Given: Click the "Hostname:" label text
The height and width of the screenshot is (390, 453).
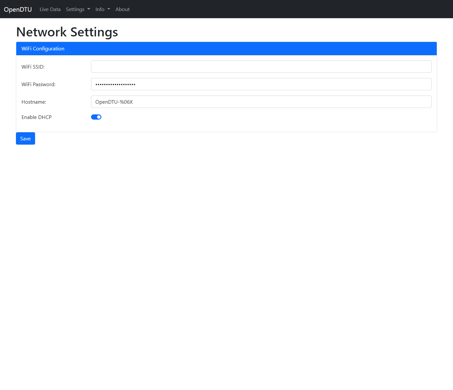Looking at the screenshot, I should (x=34, y=102).
